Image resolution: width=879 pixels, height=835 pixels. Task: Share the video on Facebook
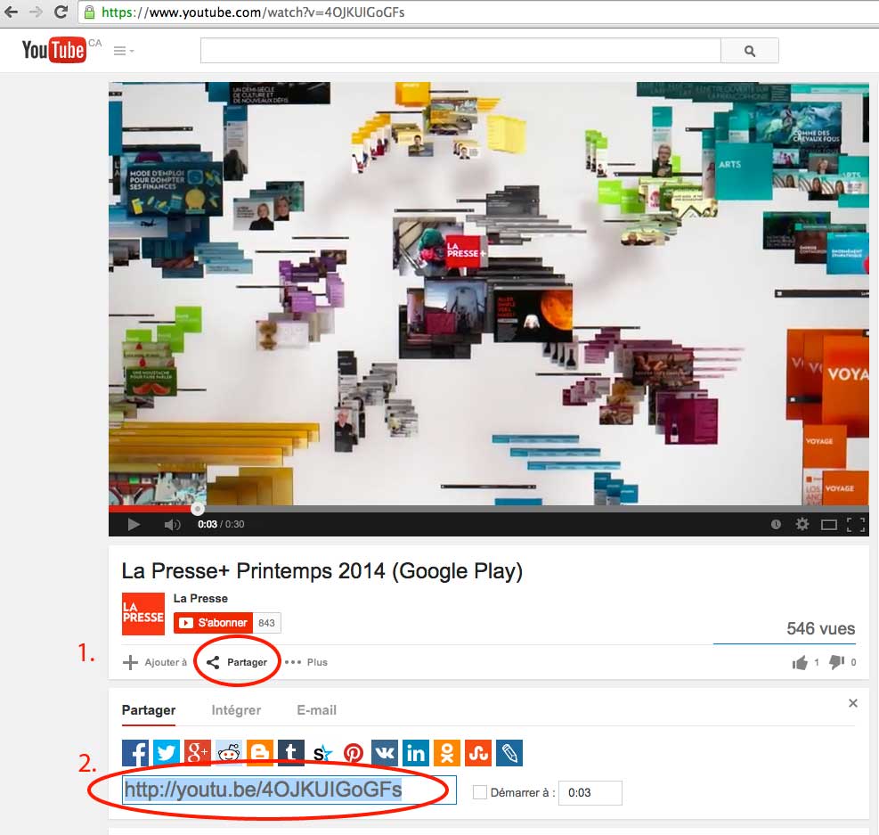point(135,753)
